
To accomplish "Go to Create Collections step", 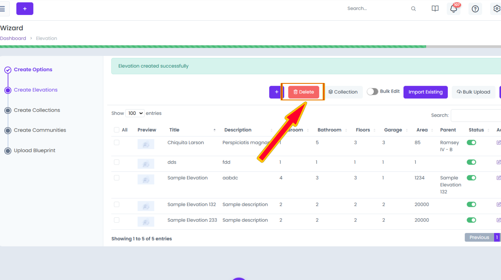I will (37, 110).
